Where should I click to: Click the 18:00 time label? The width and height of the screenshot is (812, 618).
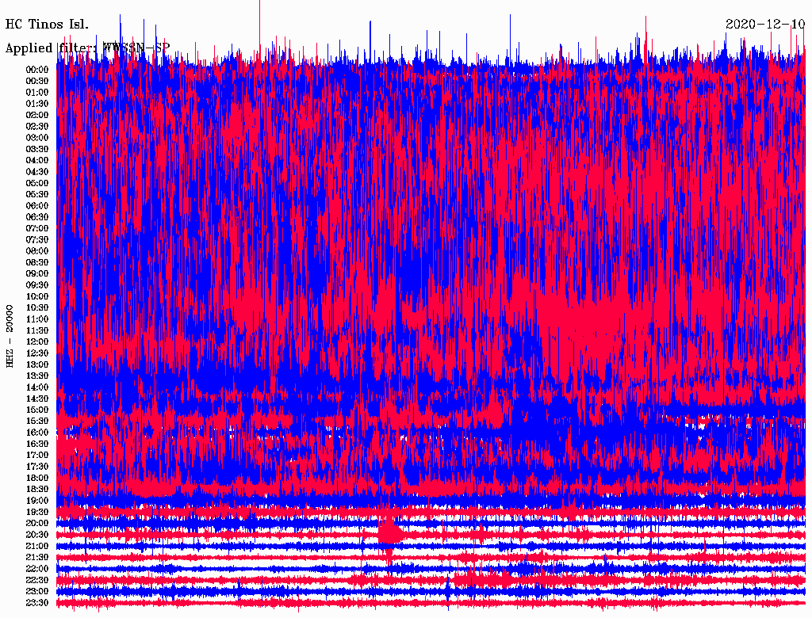36,478
